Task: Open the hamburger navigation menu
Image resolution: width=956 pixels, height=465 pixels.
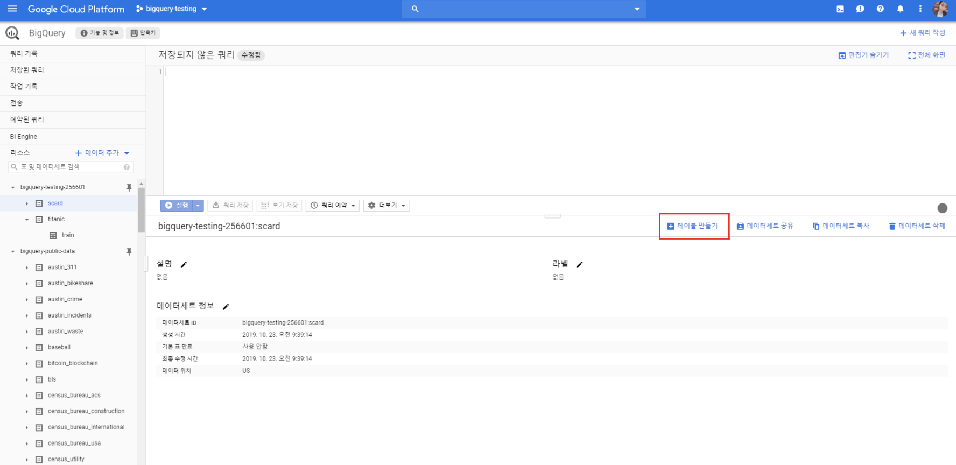Action: tap(12, 9)
